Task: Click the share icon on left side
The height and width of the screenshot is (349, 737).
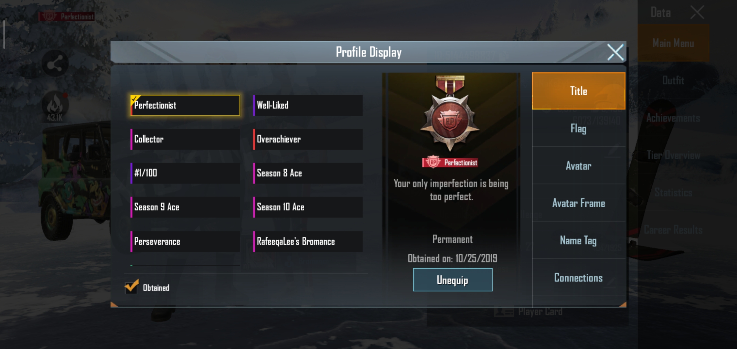Action: 55,64
